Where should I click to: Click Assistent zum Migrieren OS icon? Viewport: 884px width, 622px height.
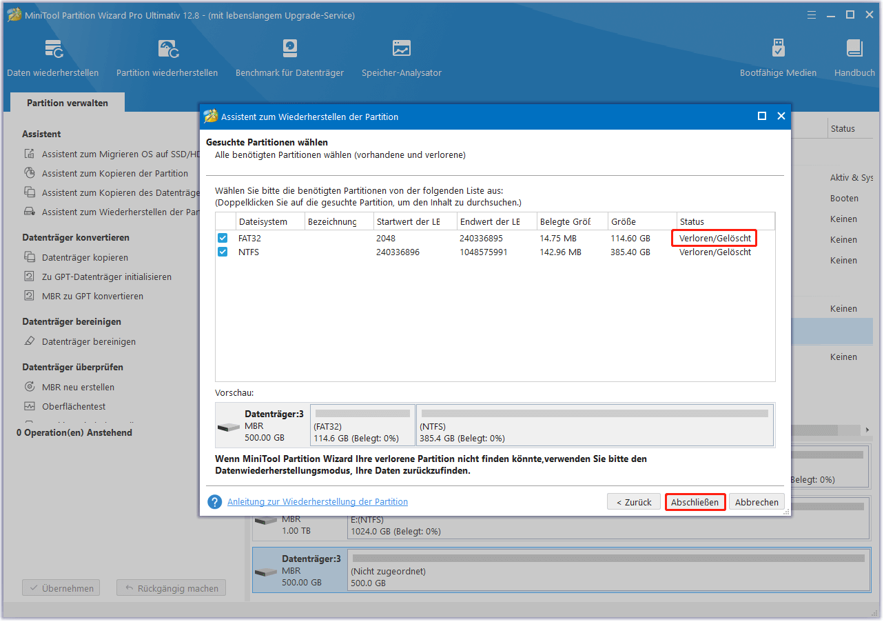pyautogui.click(x=30, y=154)
